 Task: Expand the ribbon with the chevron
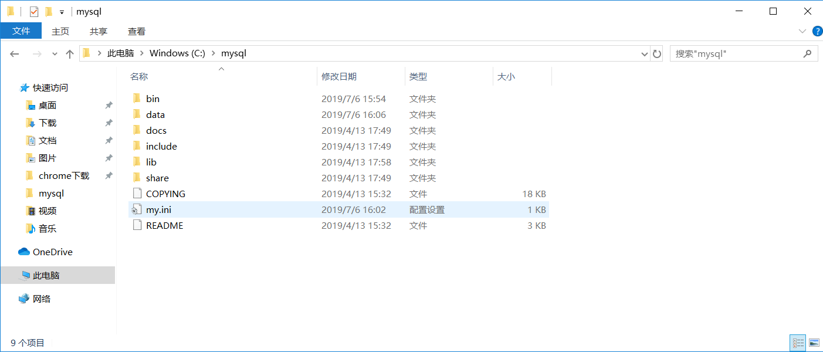coord(802,31)
